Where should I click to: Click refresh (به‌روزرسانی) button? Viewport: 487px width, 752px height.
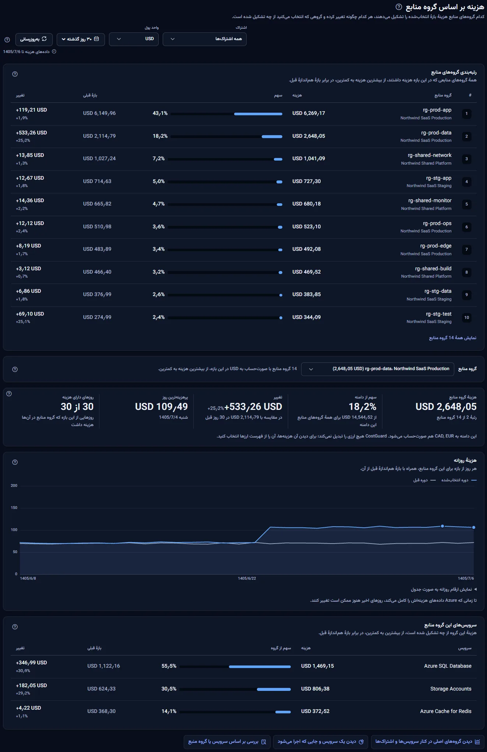point(34,39)
